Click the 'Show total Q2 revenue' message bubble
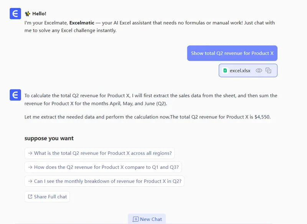Screen dimensions: 307x224 coord(232,53)
